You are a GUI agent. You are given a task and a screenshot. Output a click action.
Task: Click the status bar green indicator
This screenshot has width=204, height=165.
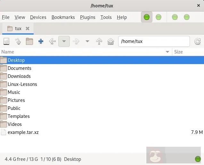[x=198, y=159]
